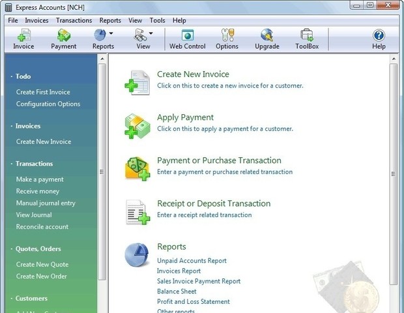Click the Todo section header
404x313 pixels.
(x=23, y=76)
